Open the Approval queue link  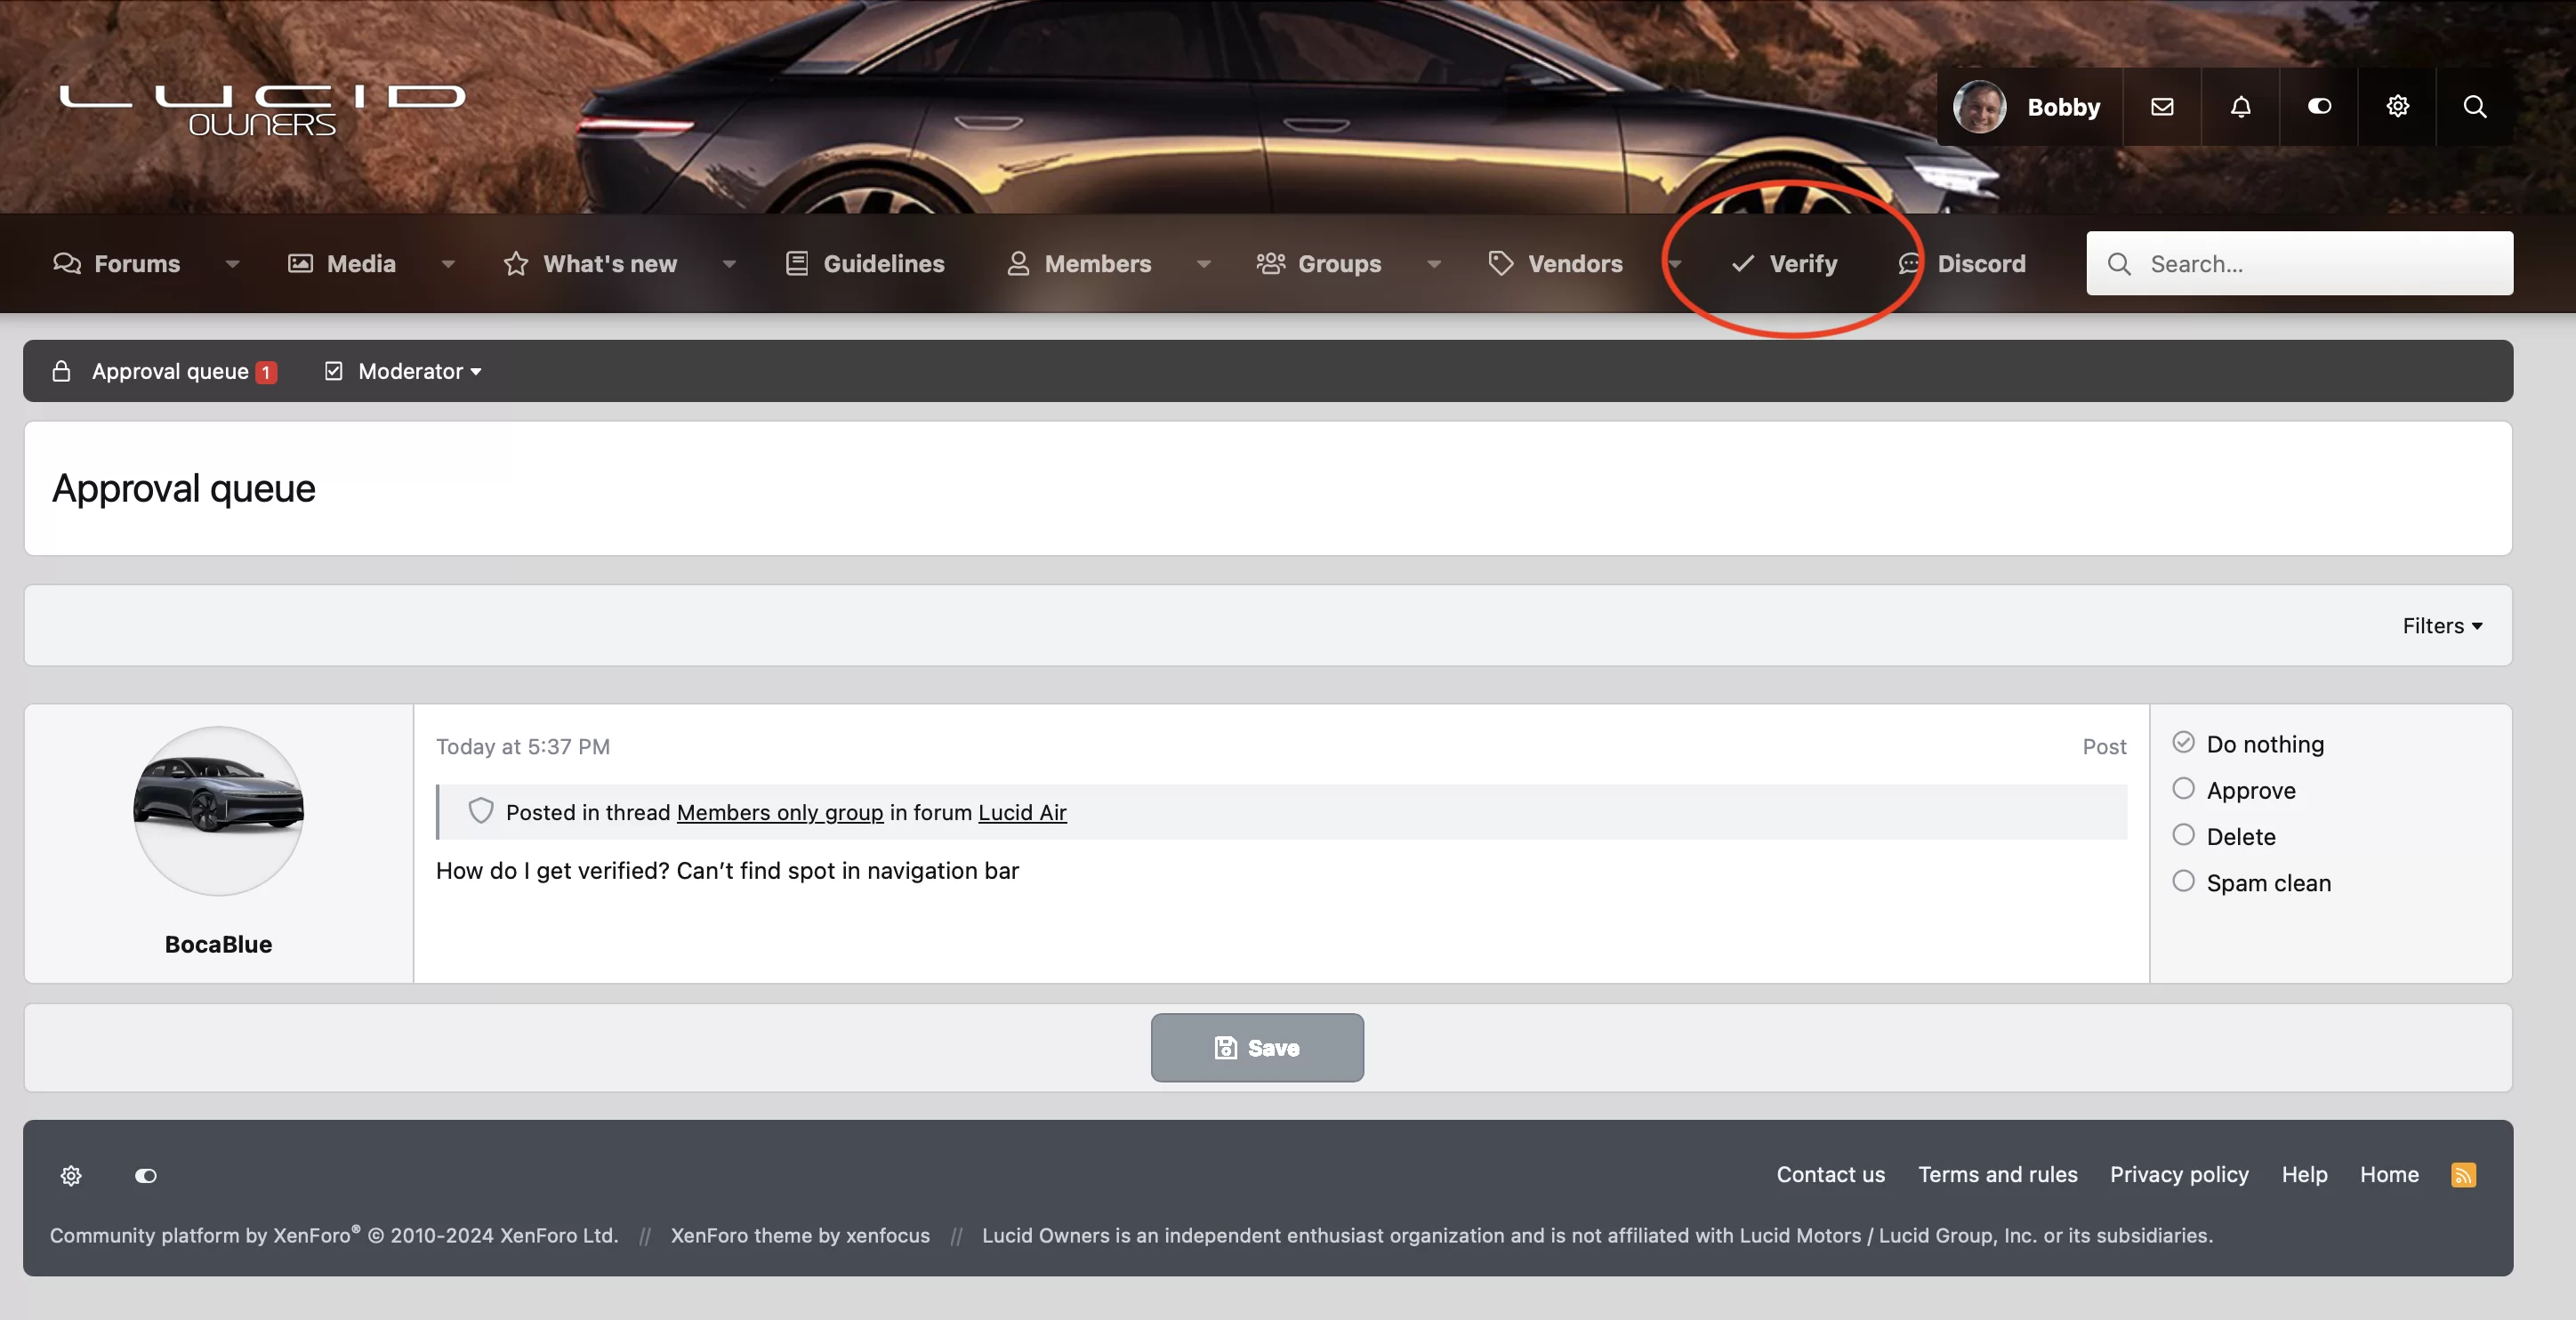(170, 371)
